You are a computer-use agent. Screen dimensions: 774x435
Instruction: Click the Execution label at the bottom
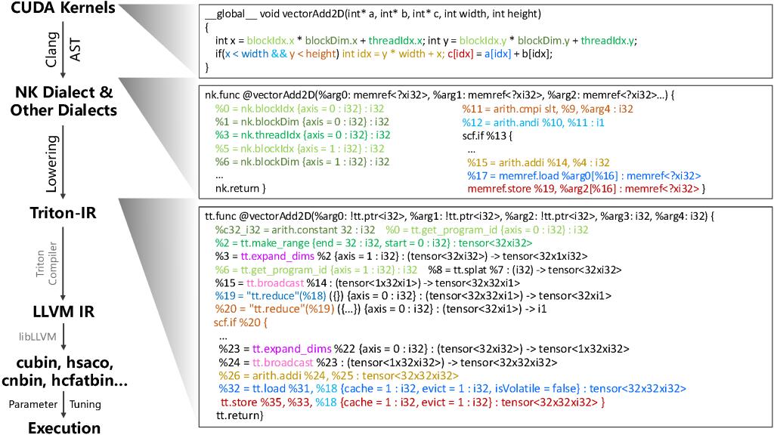63,426
